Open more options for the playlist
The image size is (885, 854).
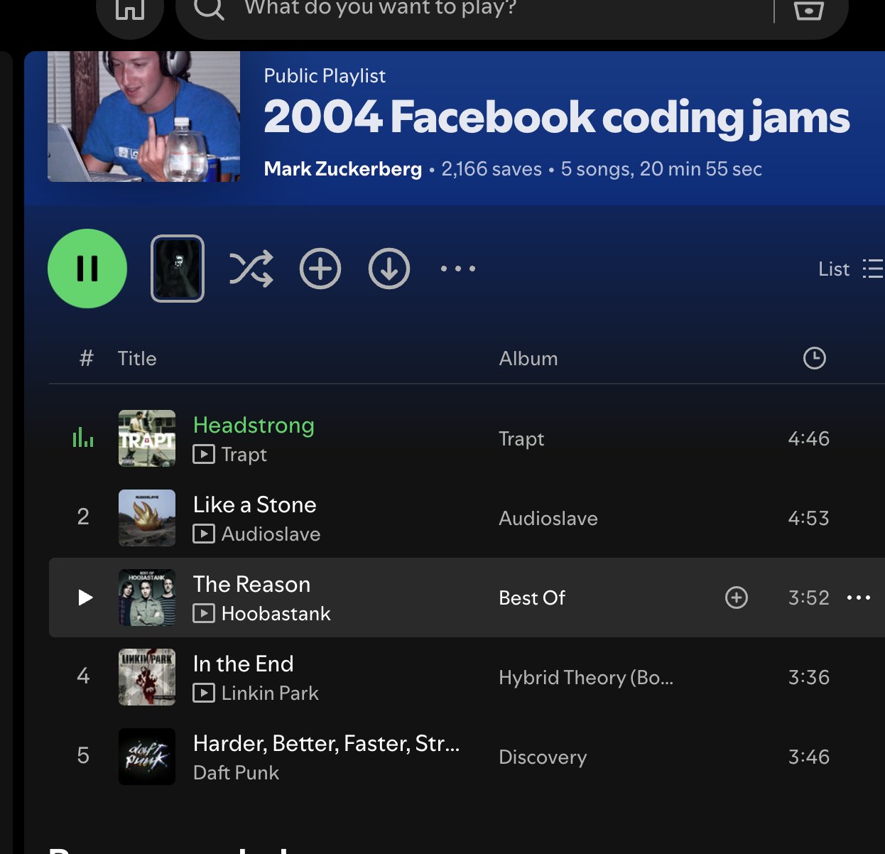[458, 269]
